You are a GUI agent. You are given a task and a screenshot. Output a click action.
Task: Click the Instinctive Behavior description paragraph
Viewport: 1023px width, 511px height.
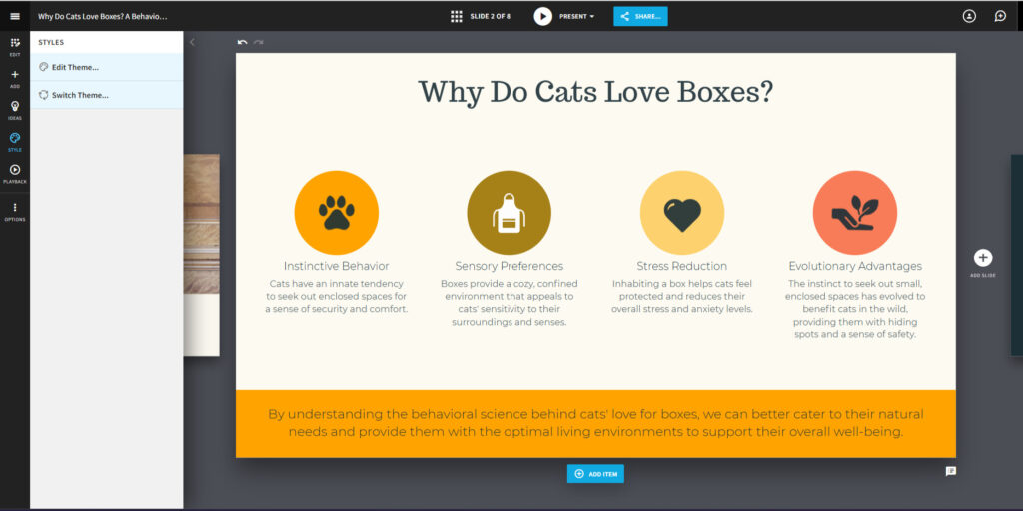point(336,296)
